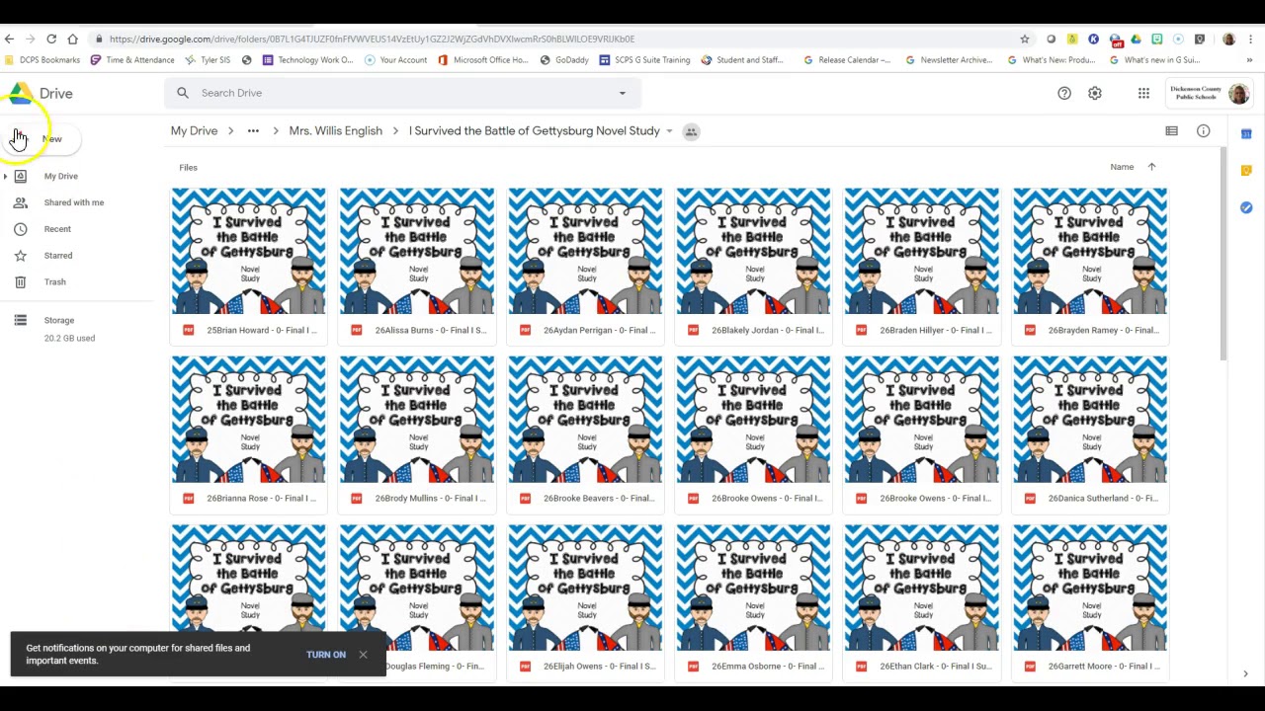Open Tasks in side panel
The height and width of the screenshot is (711, 1265).
(1246, 207)
